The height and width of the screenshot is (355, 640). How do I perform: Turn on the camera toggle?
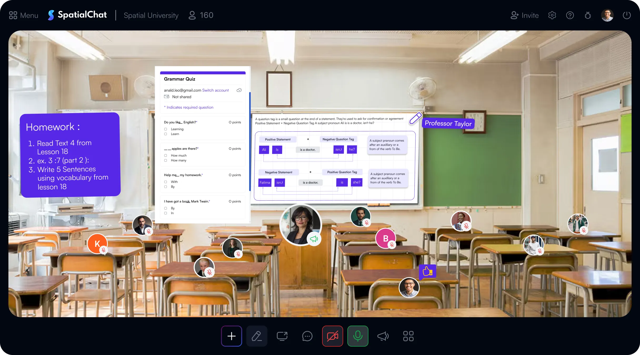(x=332, y=336)
